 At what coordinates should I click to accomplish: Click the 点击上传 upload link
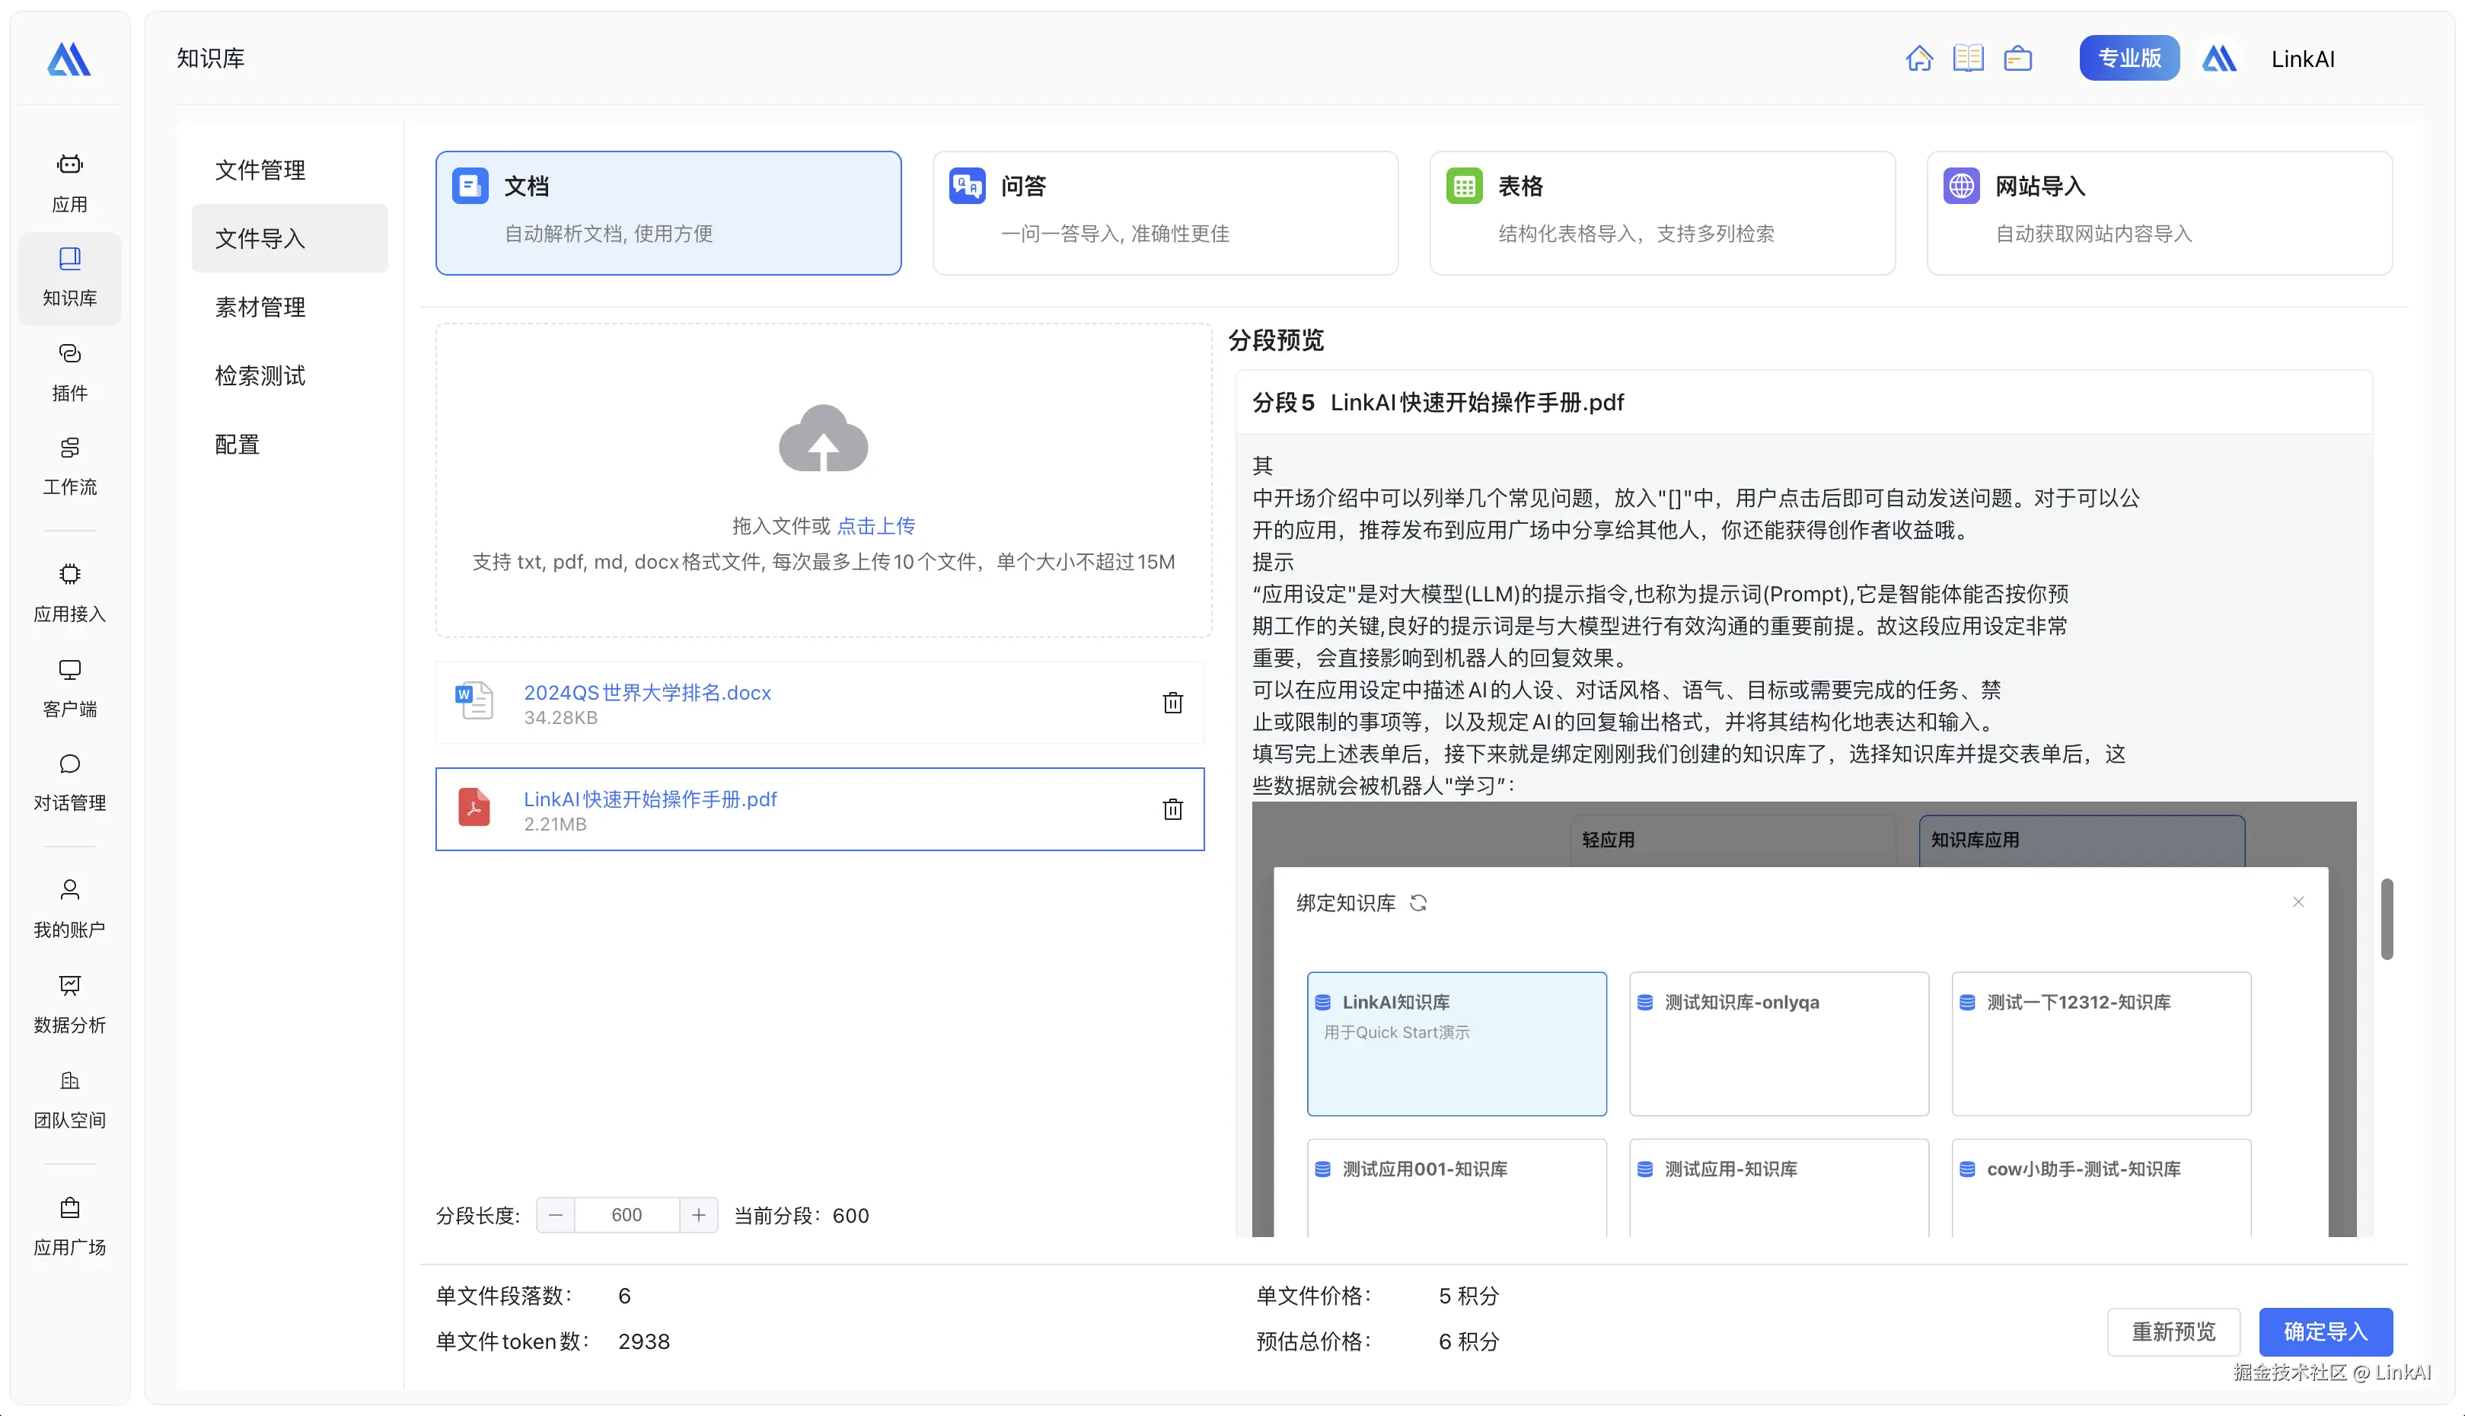click(x=876, y=525)
